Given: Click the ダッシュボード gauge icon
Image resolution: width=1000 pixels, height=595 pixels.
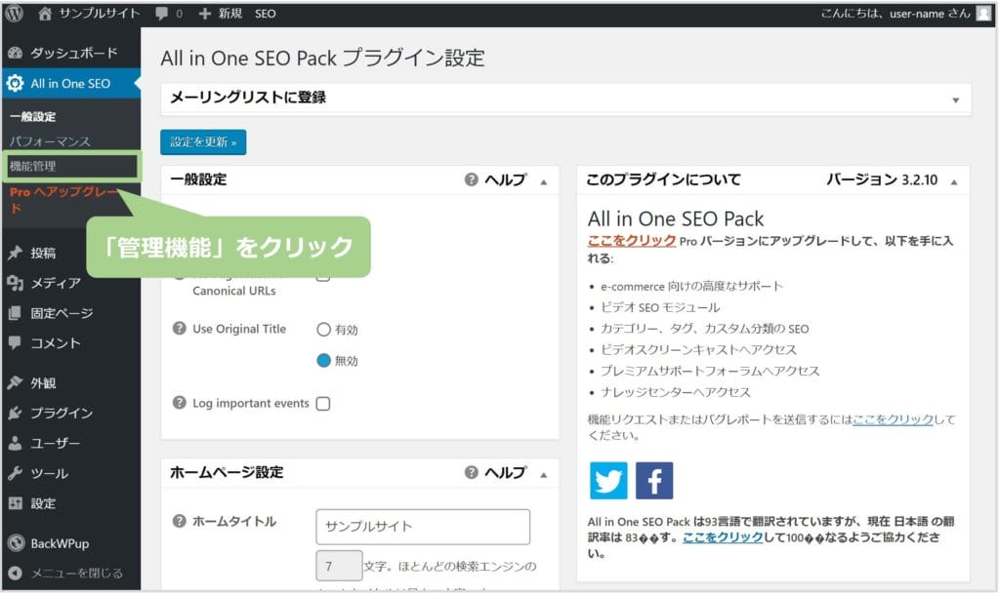Looking at the screenshot, I should pyautogui.click(x=16, y=53).
